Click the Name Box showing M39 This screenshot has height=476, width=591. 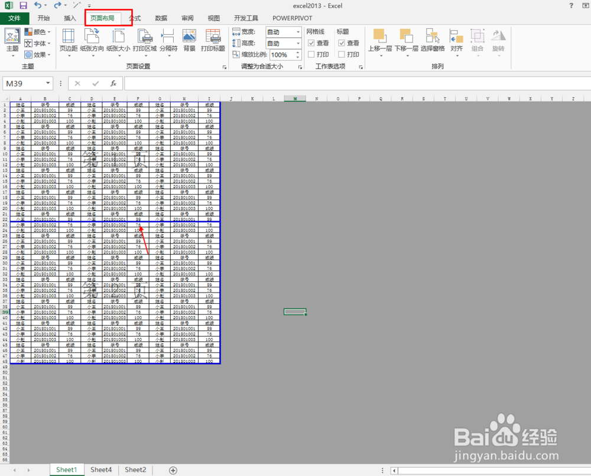[x=24, y=83]
